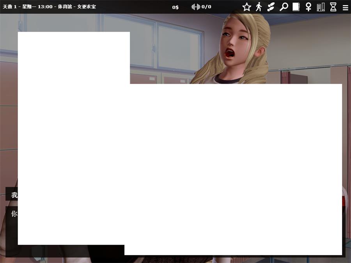Open the notebook journal icon
351x263 pixels.
point(296,7)
